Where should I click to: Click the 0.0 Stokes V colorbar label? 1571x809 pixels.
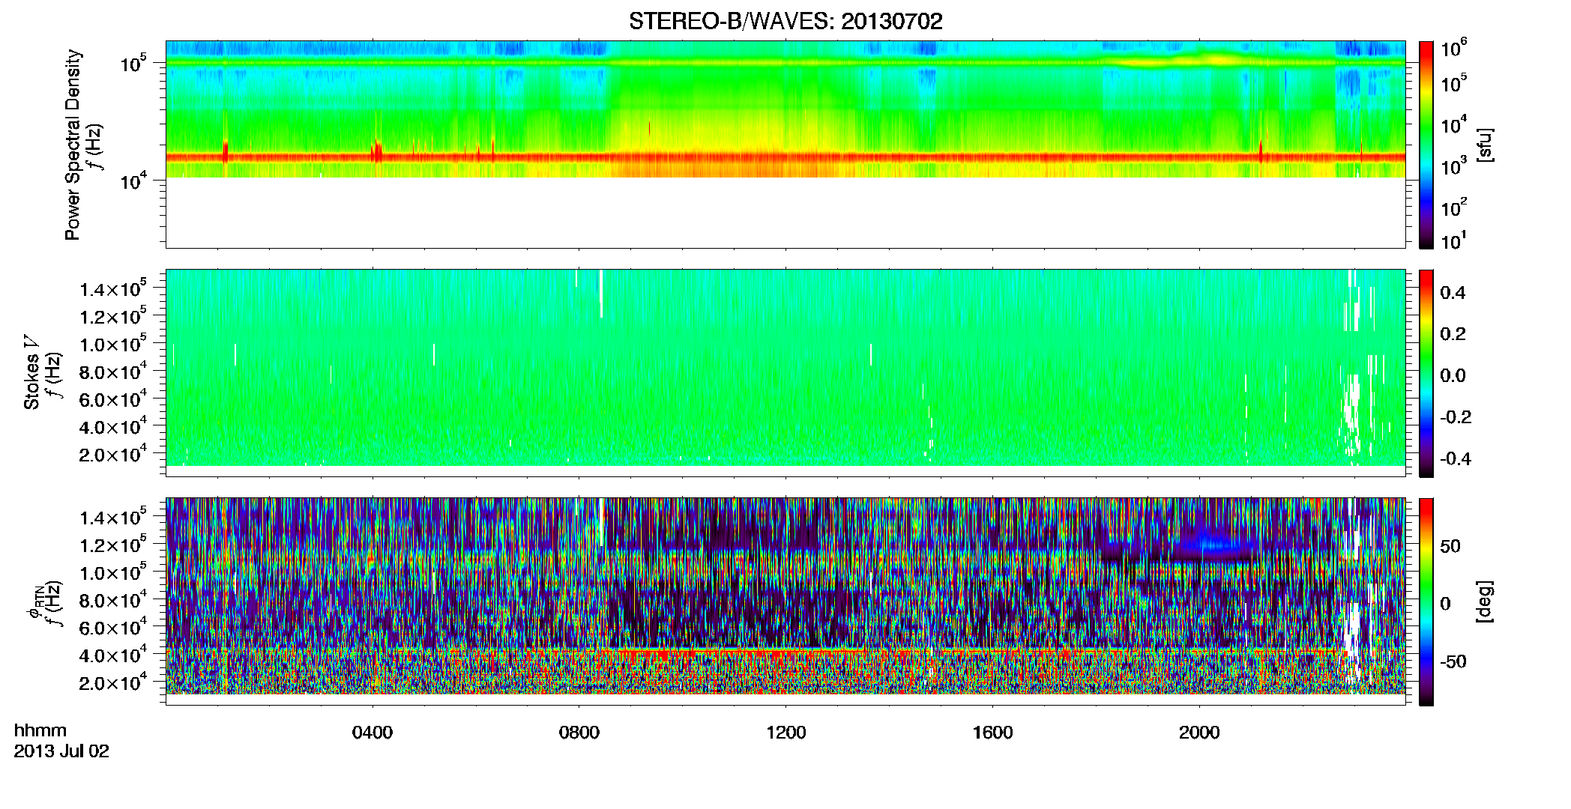pyautogui.click(x=1453, y=375)
